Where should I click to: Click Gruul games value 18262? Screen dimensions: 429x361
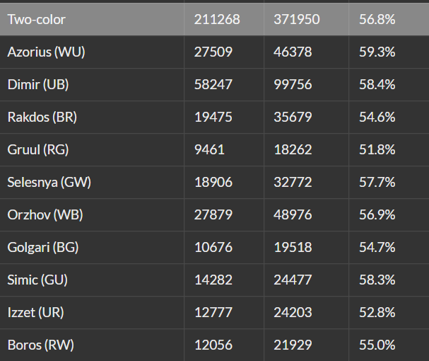click(293, 149)
